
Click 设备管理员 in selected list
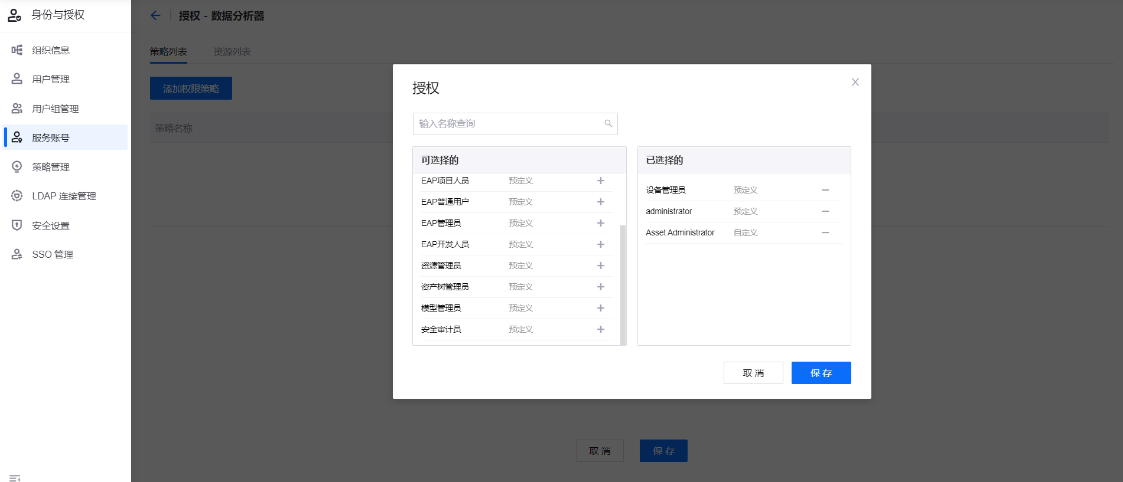tap(665, 190)
